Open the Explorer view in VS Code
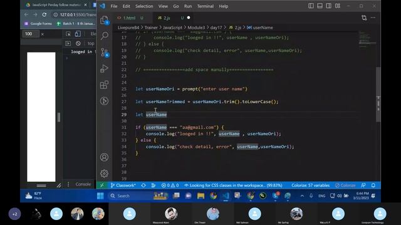 click(104, 20)
